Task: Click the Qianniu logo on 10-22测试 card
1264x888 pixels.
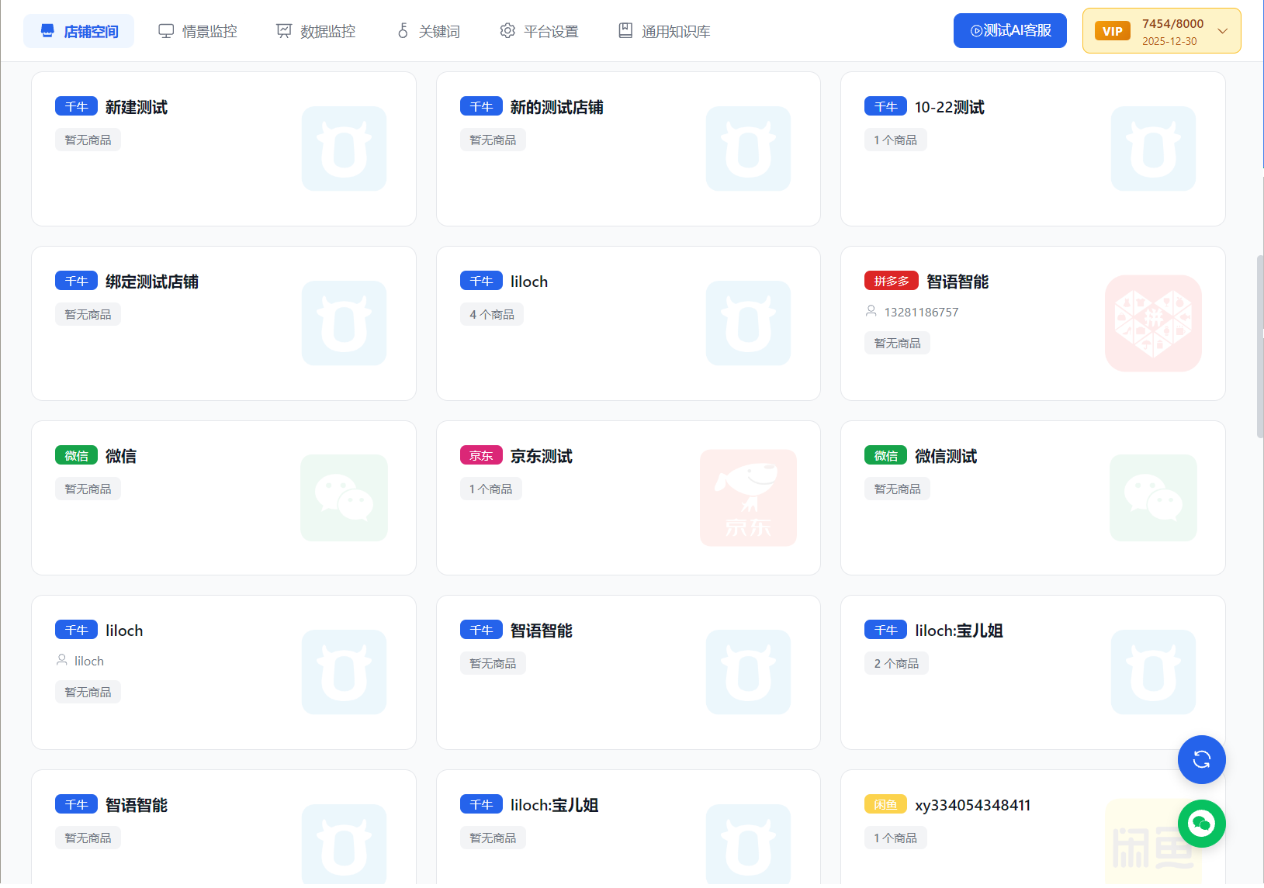Action: click(1153, 149)
